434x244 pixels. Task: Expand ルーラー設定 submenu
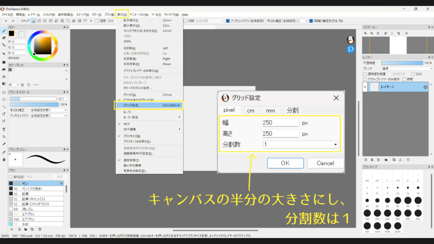tap(149, 117)
